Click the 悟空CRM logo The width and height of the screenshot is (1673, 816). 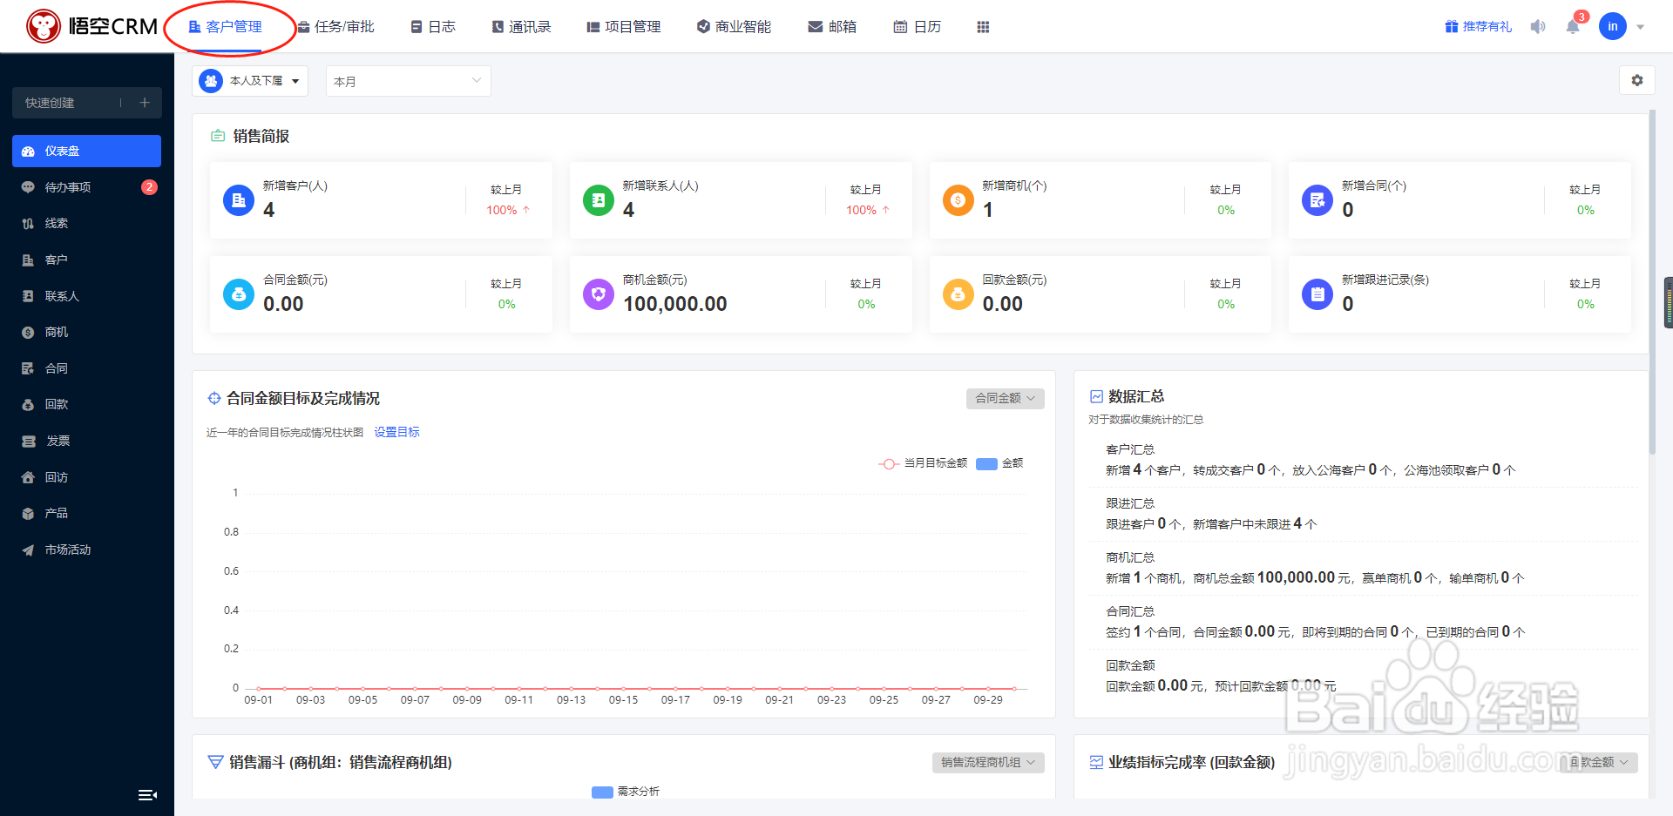(x=91, y=26)
